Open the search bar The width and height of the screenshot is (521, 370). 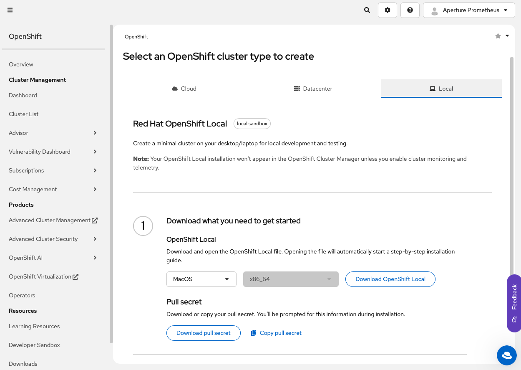[367, 10]
